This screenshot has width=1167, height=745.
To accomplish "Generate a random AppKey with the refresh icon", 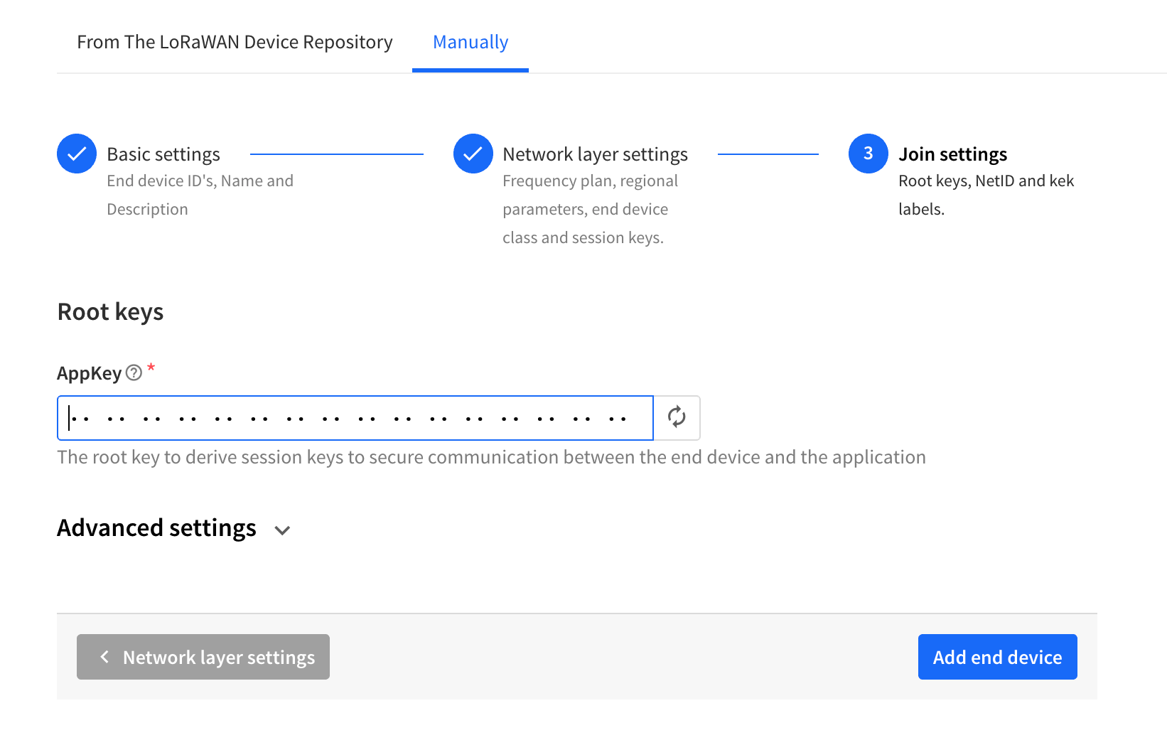I will coord(677,417).
